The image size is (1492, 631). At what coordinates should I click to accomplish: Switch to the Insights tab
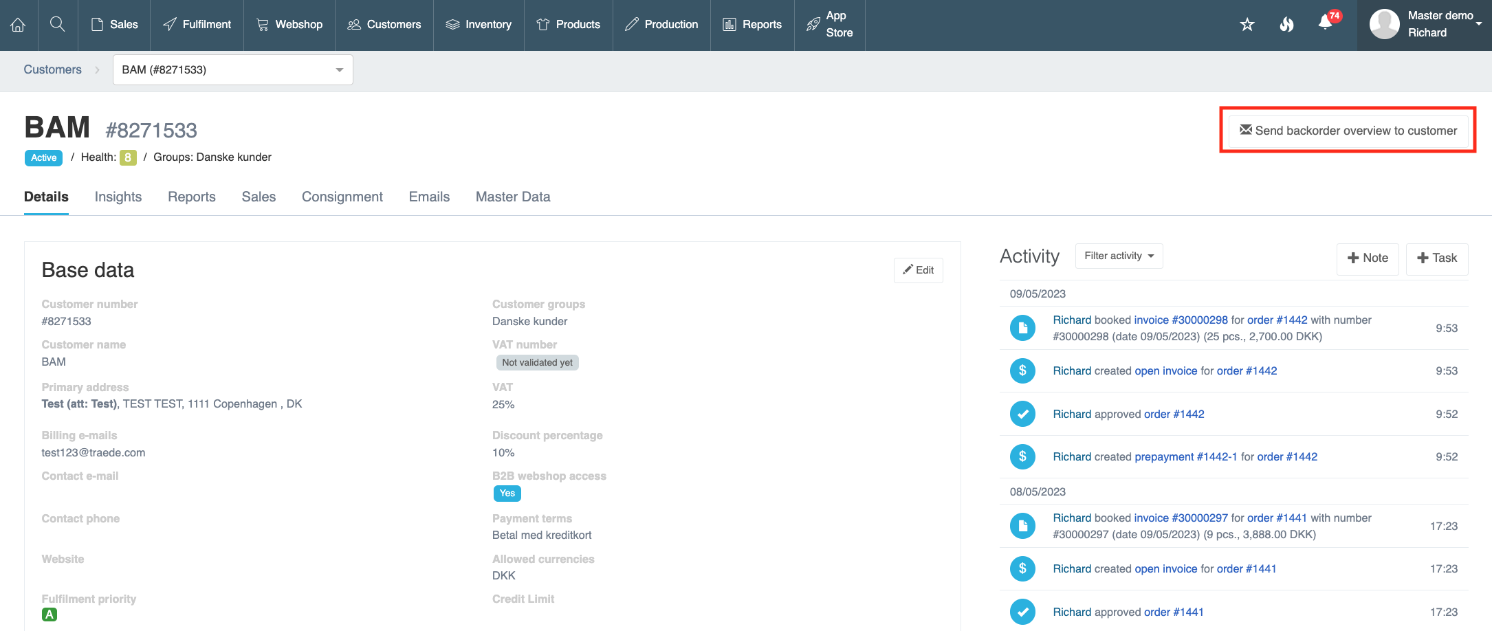[x=118, y=197]
